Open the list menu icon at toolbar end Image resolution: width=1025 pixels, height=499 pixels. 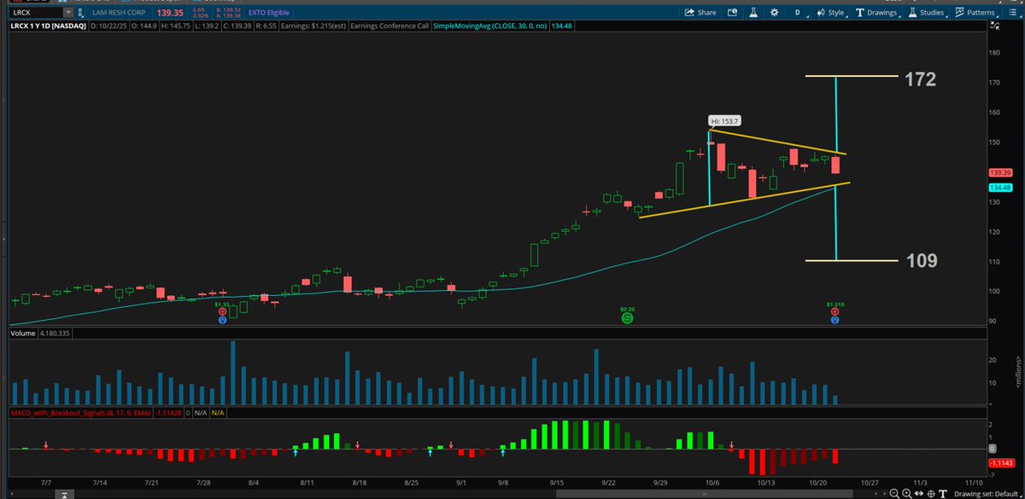coord(1013,13)
